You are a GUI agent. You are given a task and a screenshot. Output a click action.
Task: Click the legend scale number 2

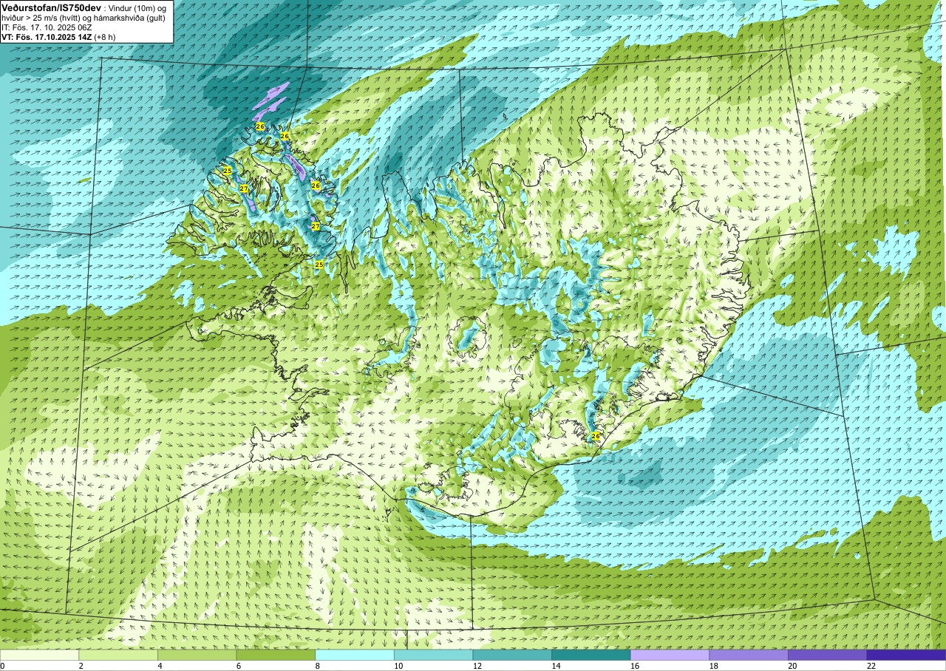(81, 666)
